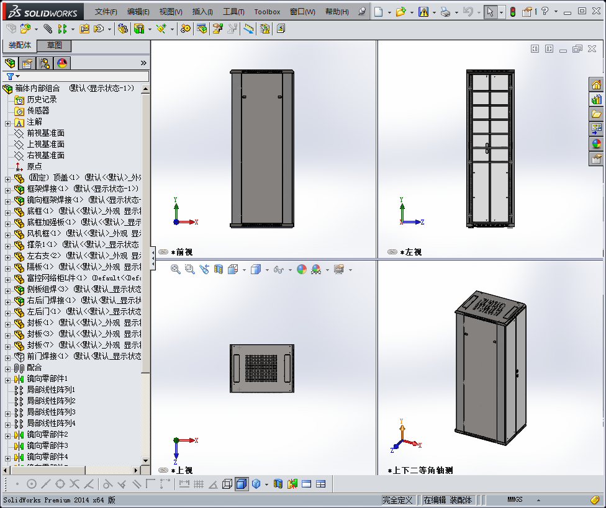Open the ConfigurationManager tab icon
Screen dimensions: 606x508
coord(45,63)
